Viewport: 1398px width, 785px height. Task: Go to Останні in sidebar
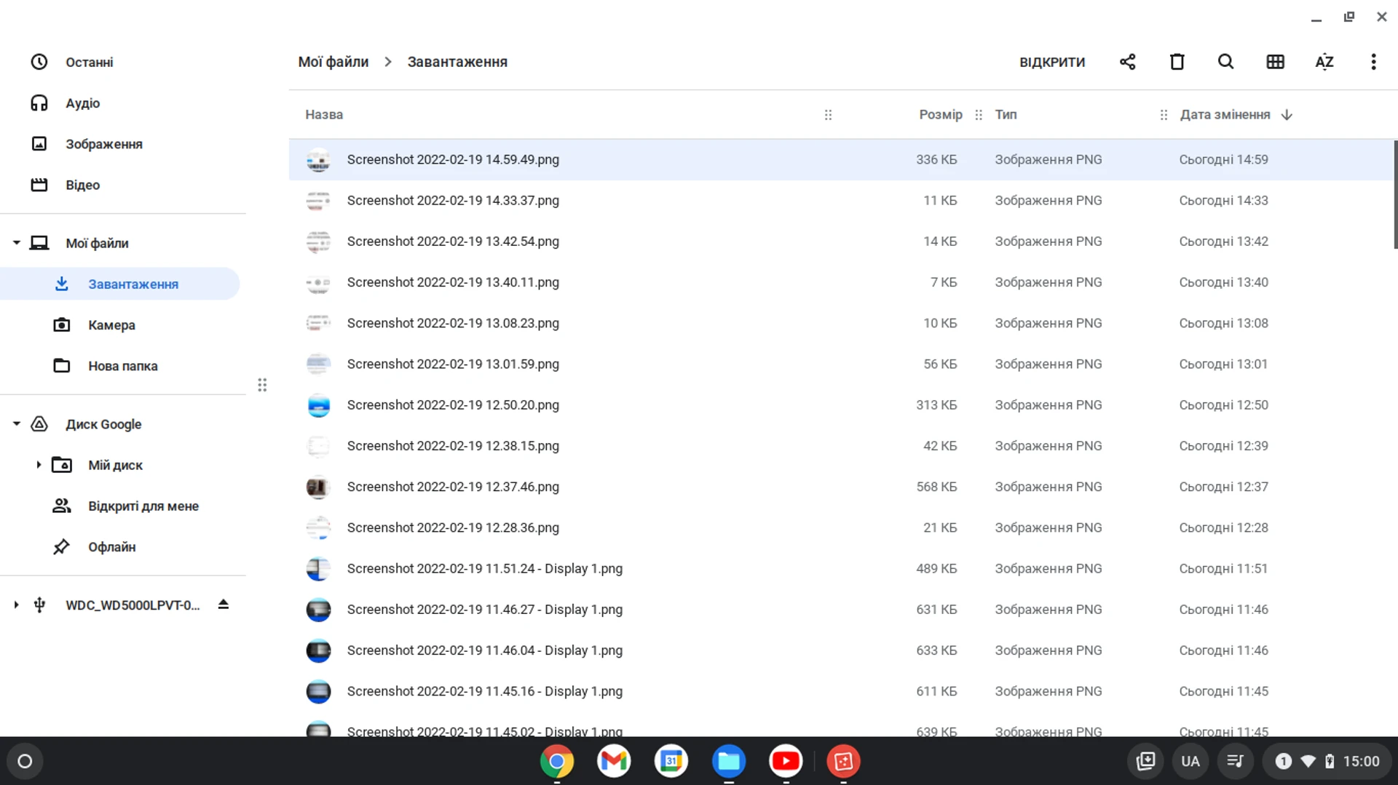coord(89,63)
